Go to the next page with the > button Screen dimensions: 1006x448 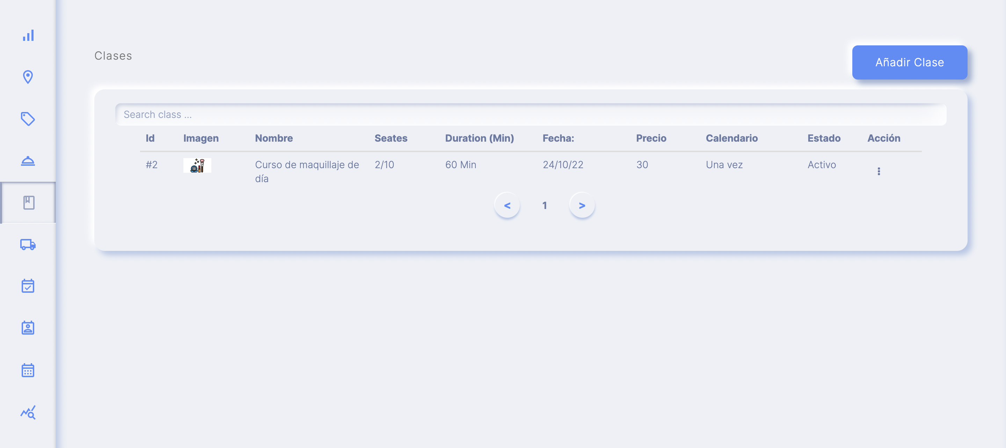point(582,205)
